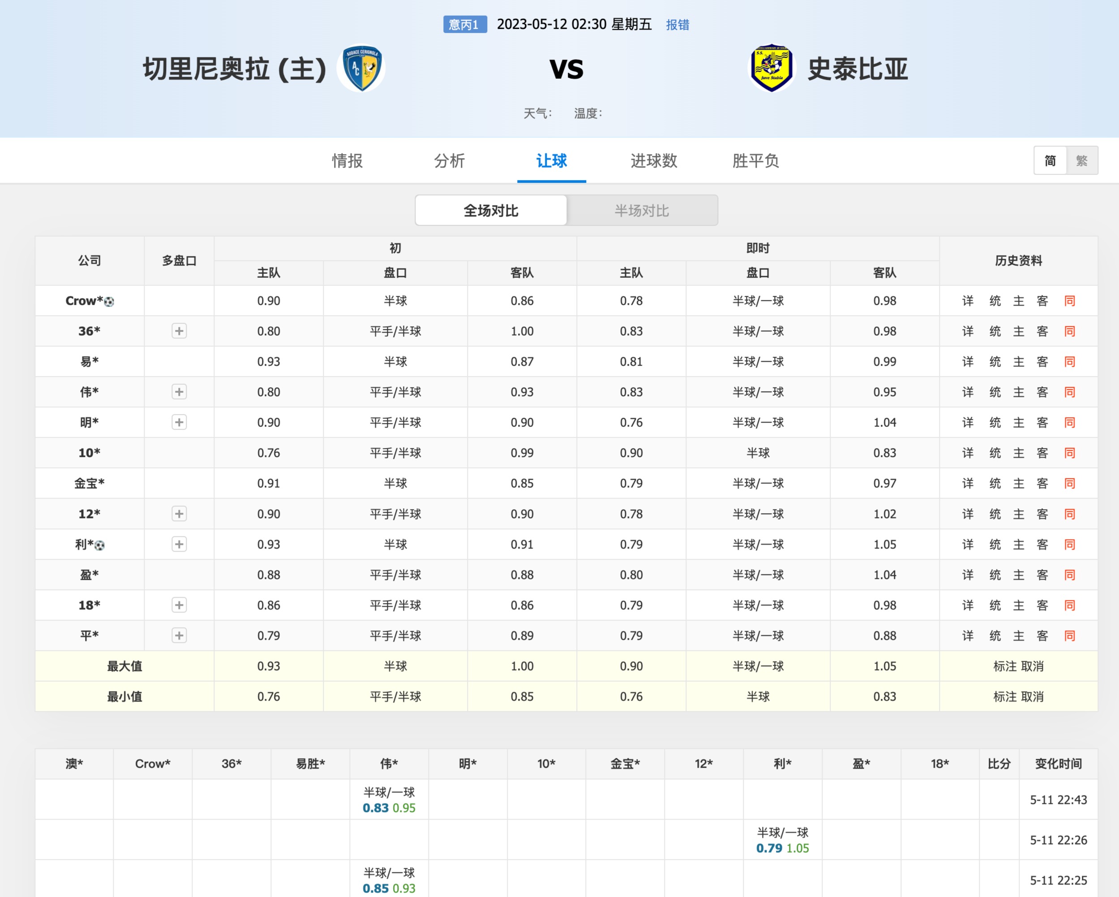Open 详 details for 10* row
Viewport: 1119px width, 897px height.
968,453
